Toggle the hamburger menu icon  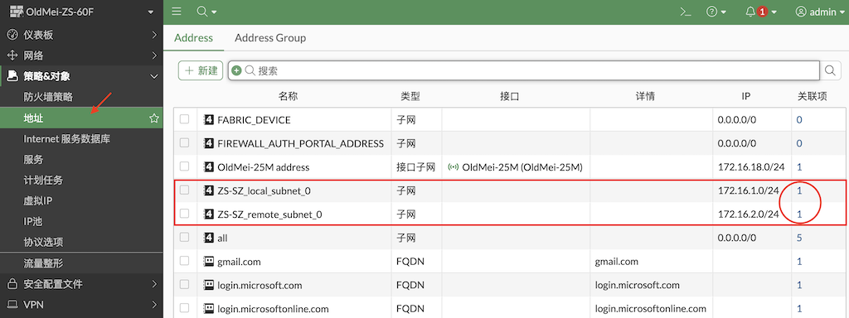click(177, 12)
